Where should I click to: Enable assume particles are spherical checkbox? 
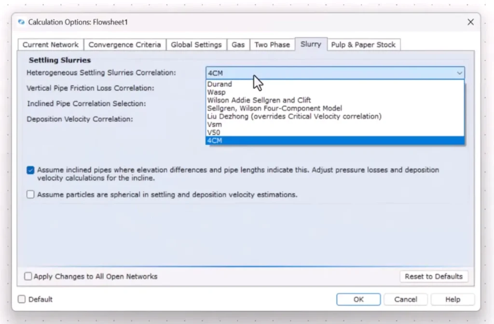[31, 195]
